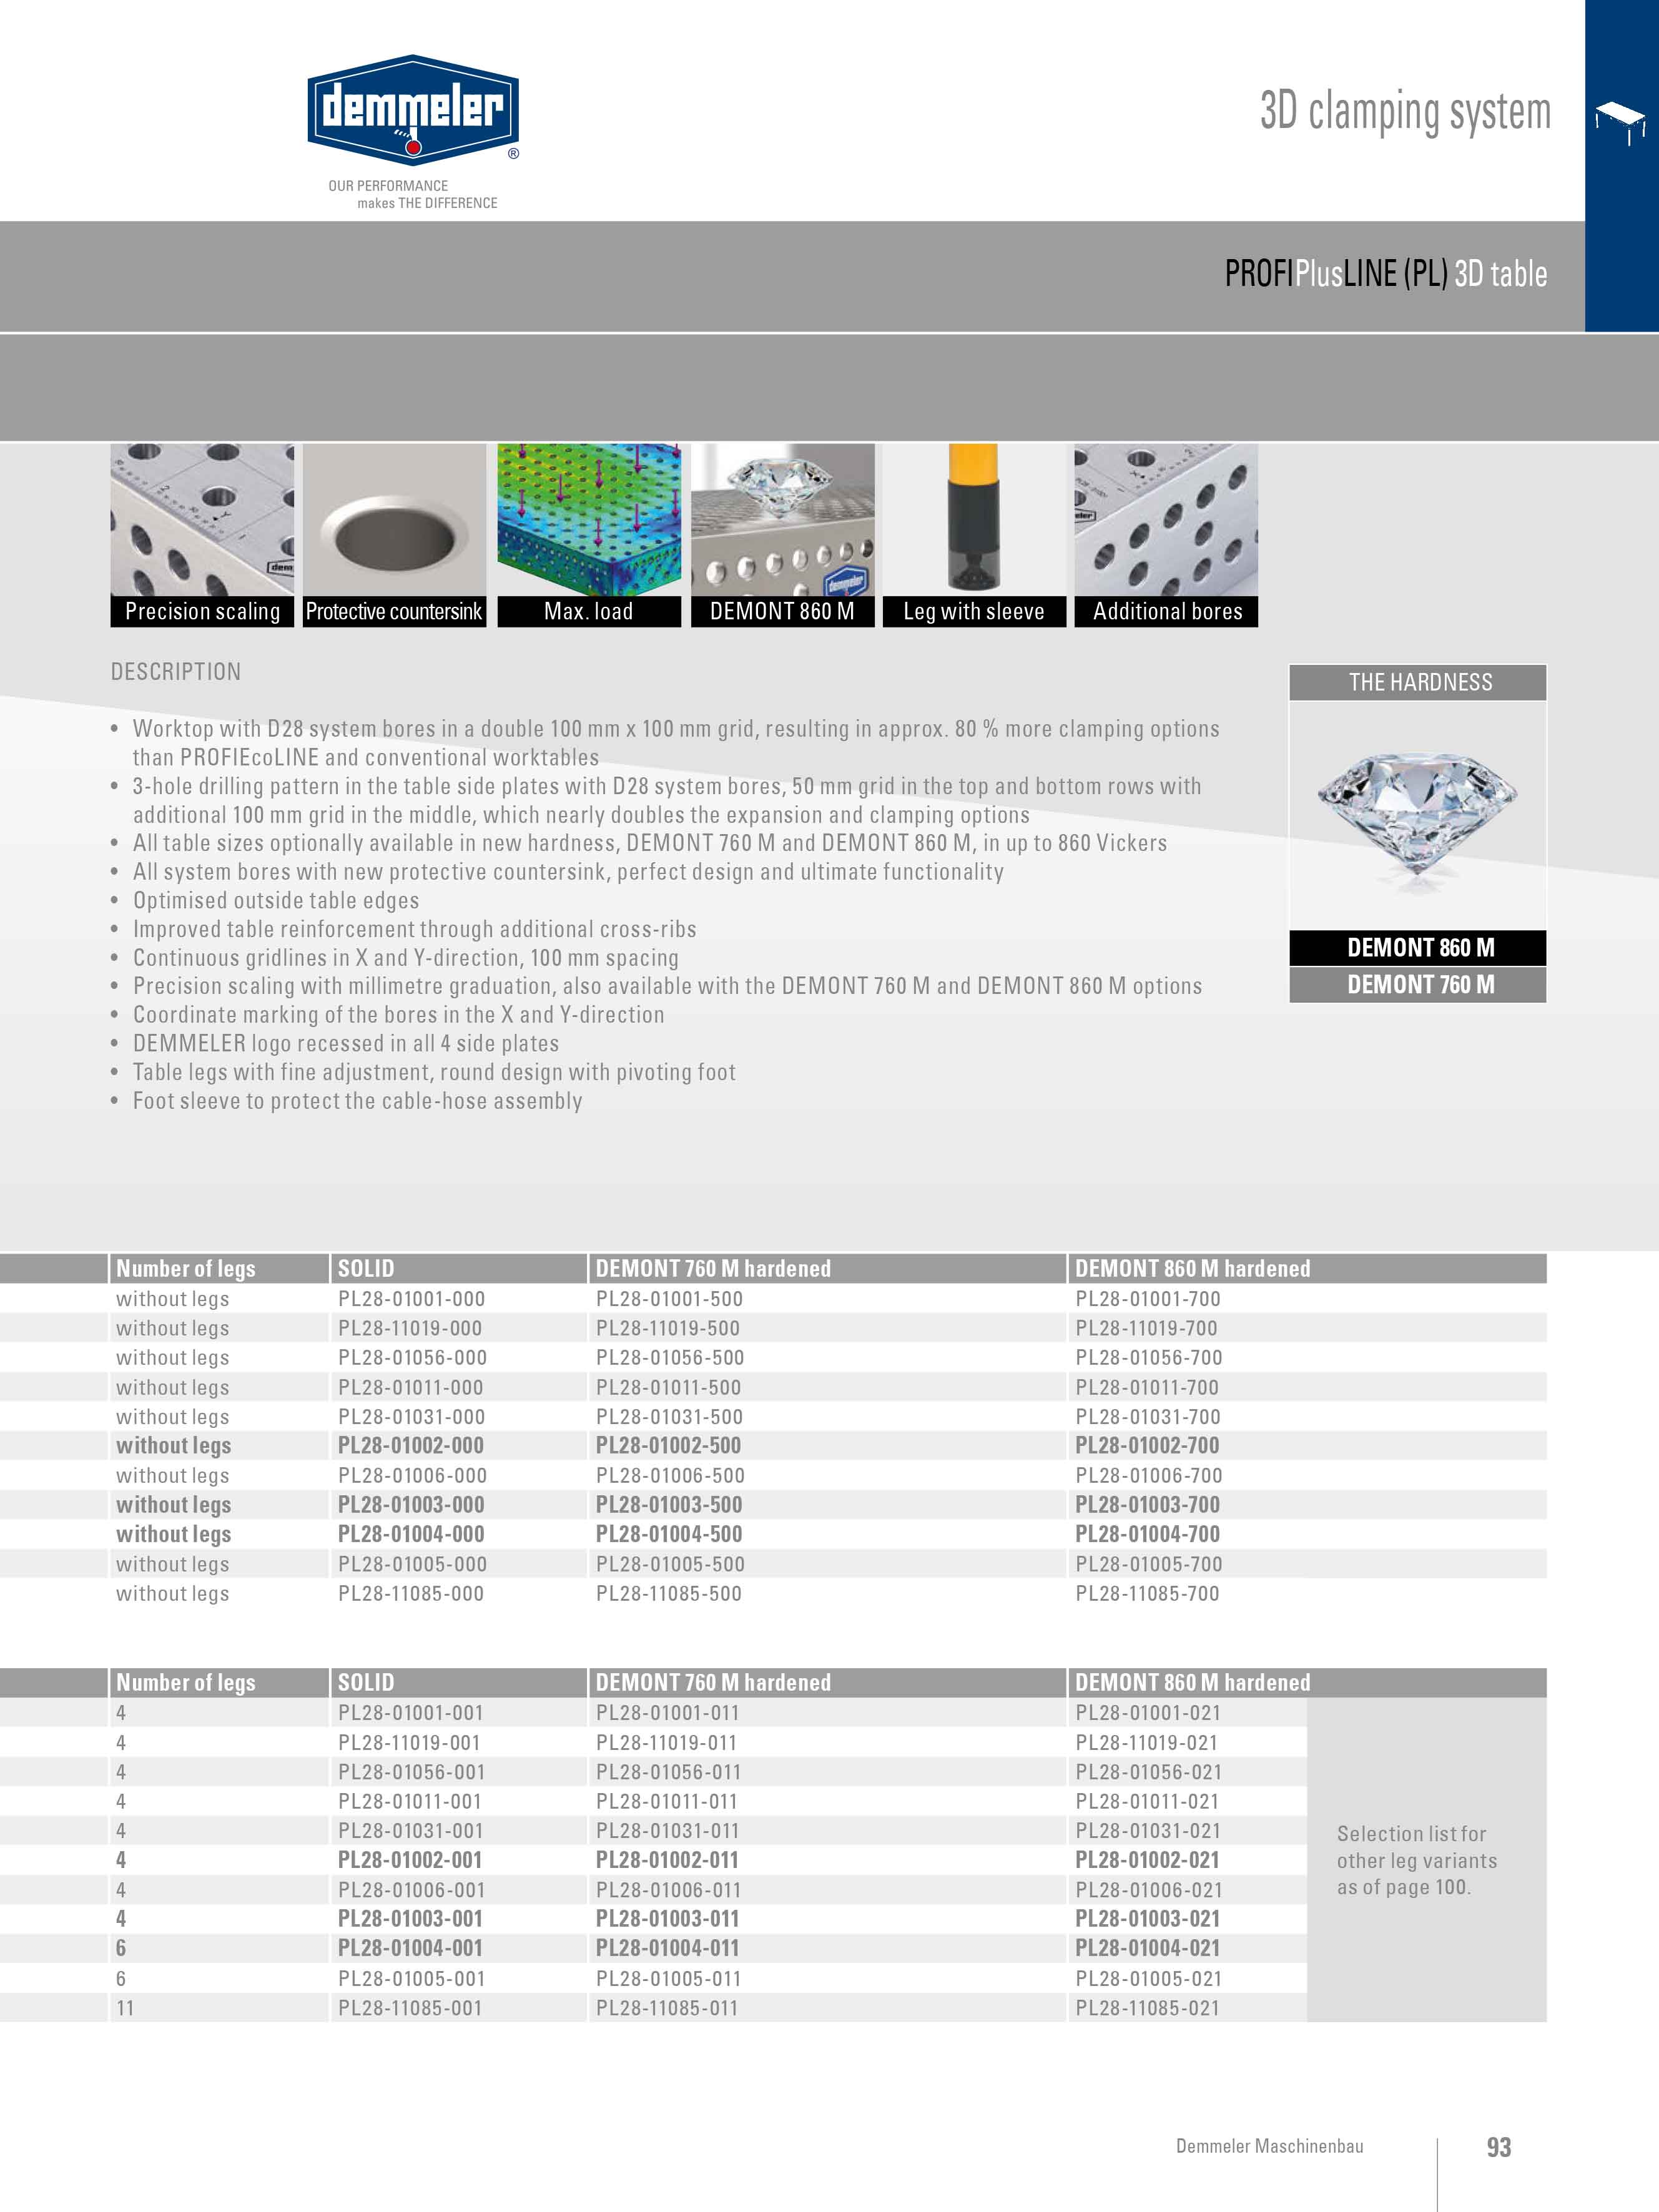Select part number PL28-01031-021
This screenshot has height=2212, width=1659.
point(1148,1830)
